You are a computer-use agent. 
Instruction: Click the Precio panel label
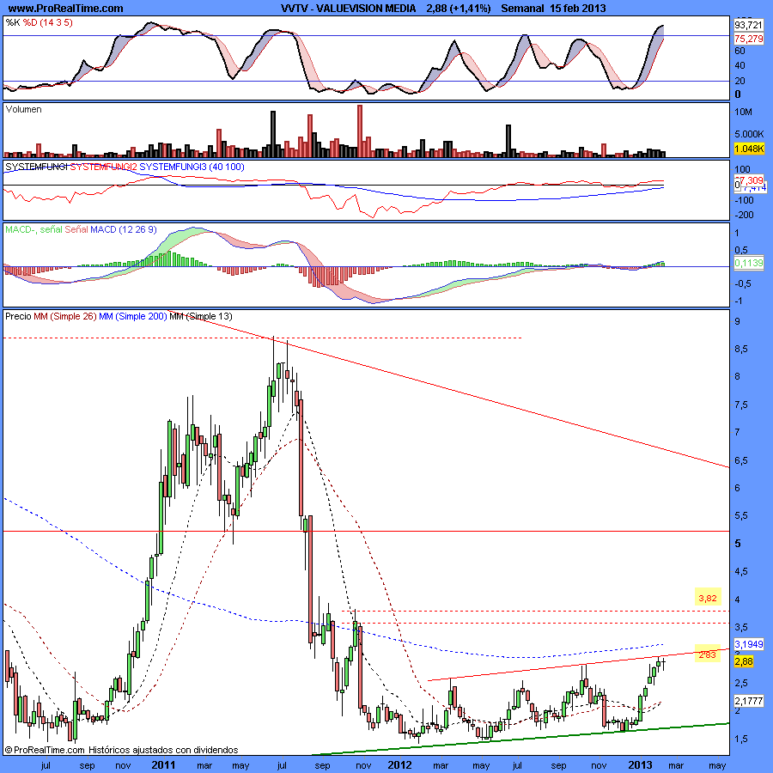18,316
